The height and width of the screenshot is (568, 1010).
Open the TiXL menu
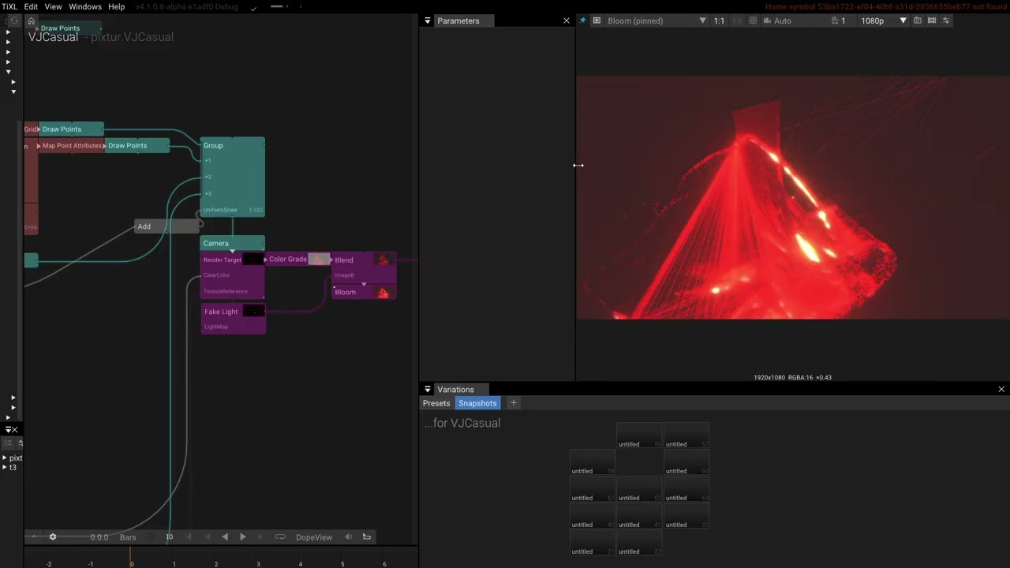point(9,6)
